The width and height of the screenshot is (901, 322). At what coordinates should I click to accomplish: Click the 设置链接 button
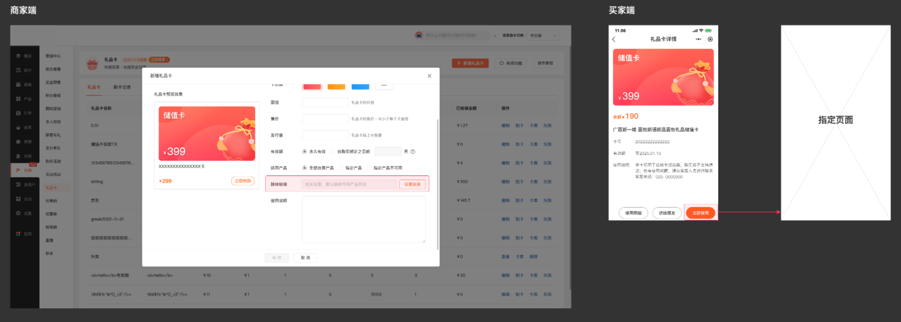412,184
